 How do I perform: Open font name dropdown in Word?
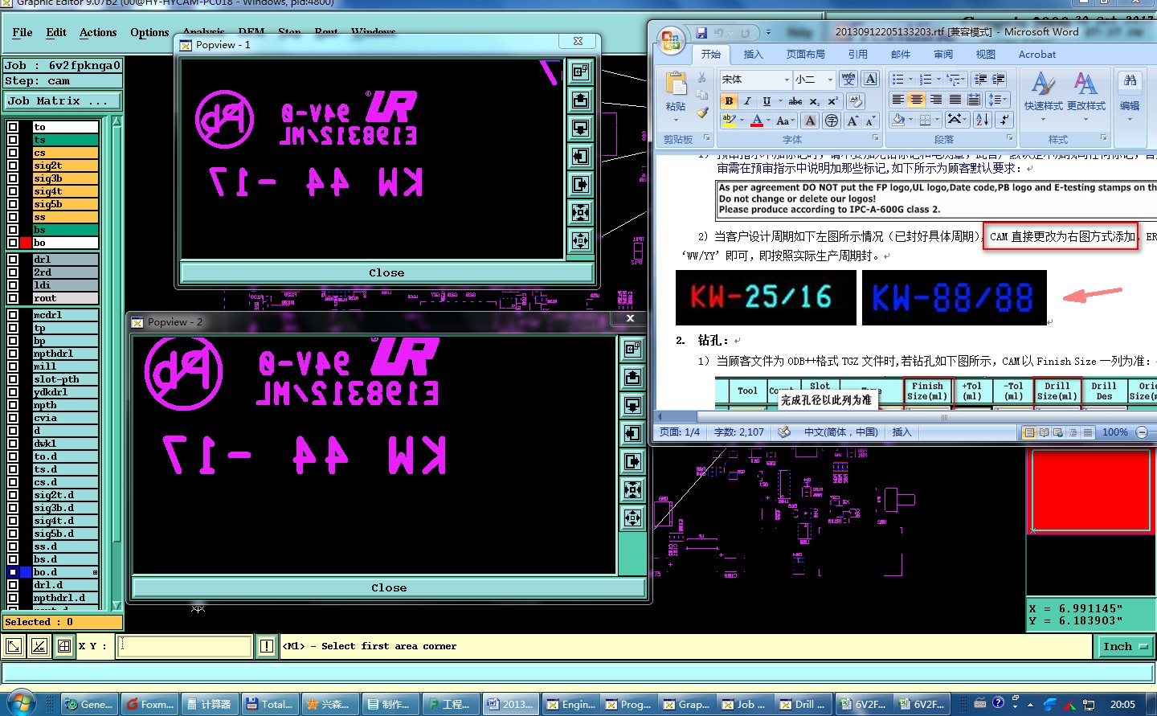pyautogui.click(x=787, y=80)
